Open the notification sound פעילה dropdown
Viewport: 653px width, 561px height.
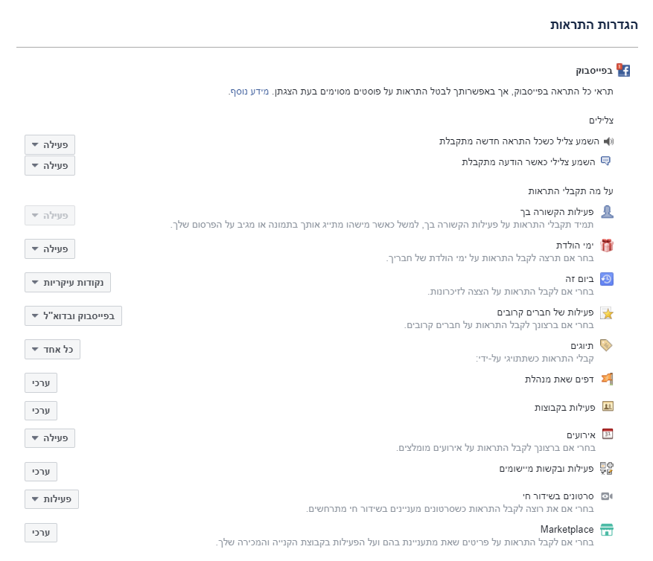tap(50, 145)
